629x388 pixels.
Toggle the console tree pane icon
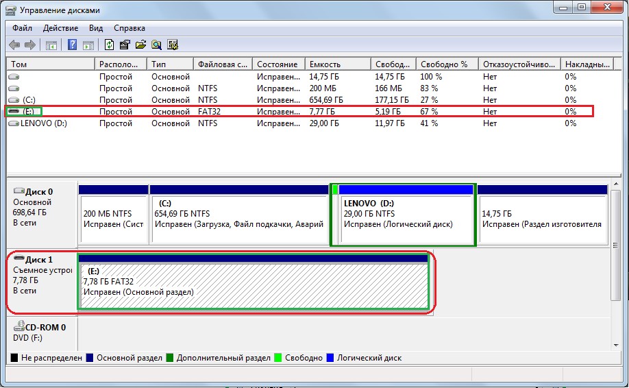(x=51, y=45)
